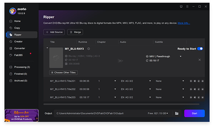The width and height of the screenshot is (214, 128).
Task: Select MY_BLU-RAY3.Title203 row name
Action: tap(63, 97)
